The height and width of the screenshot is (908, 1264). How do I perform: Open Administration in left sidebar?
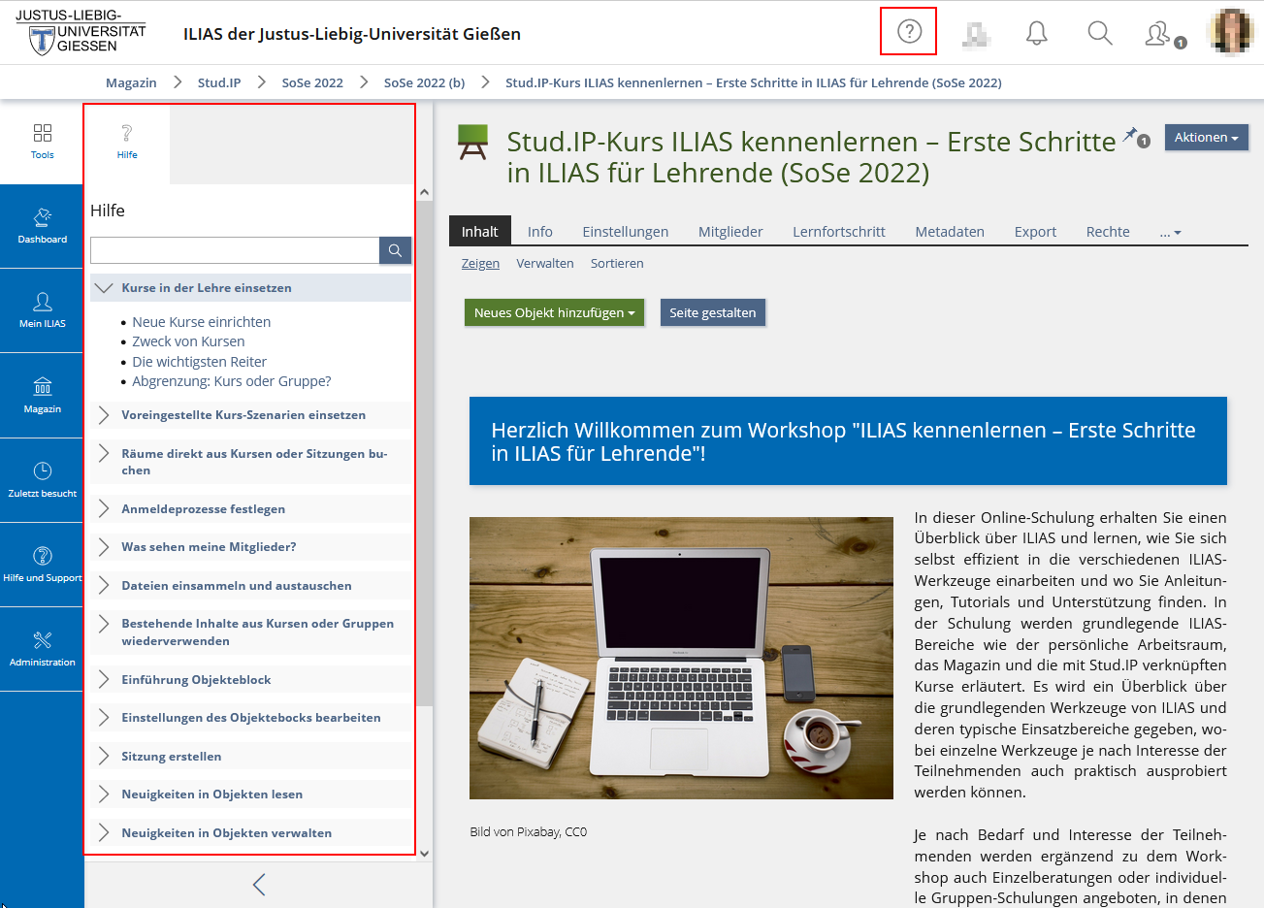[42, 649]
